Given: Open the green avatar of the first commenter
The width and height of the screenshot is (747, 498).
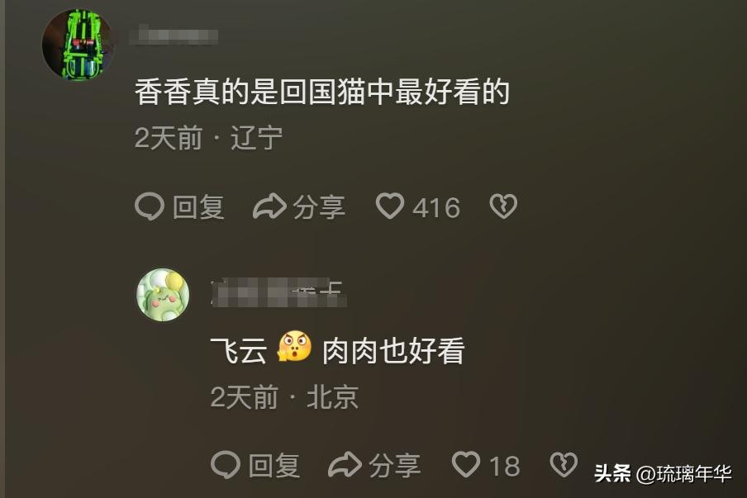Looking at the screenshot, I should tap(79, 45).
